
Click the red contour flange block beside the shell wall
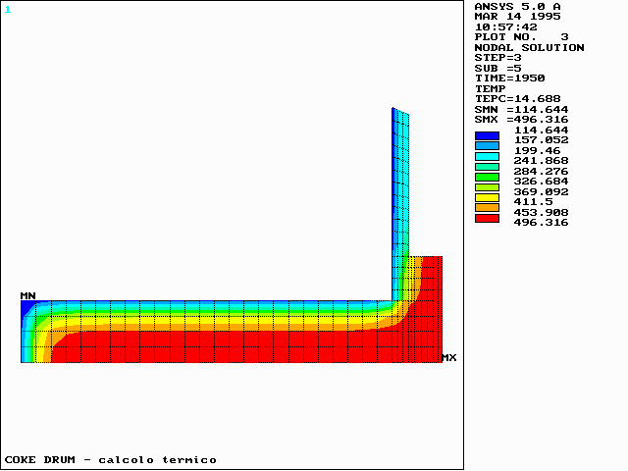(431, 308)
